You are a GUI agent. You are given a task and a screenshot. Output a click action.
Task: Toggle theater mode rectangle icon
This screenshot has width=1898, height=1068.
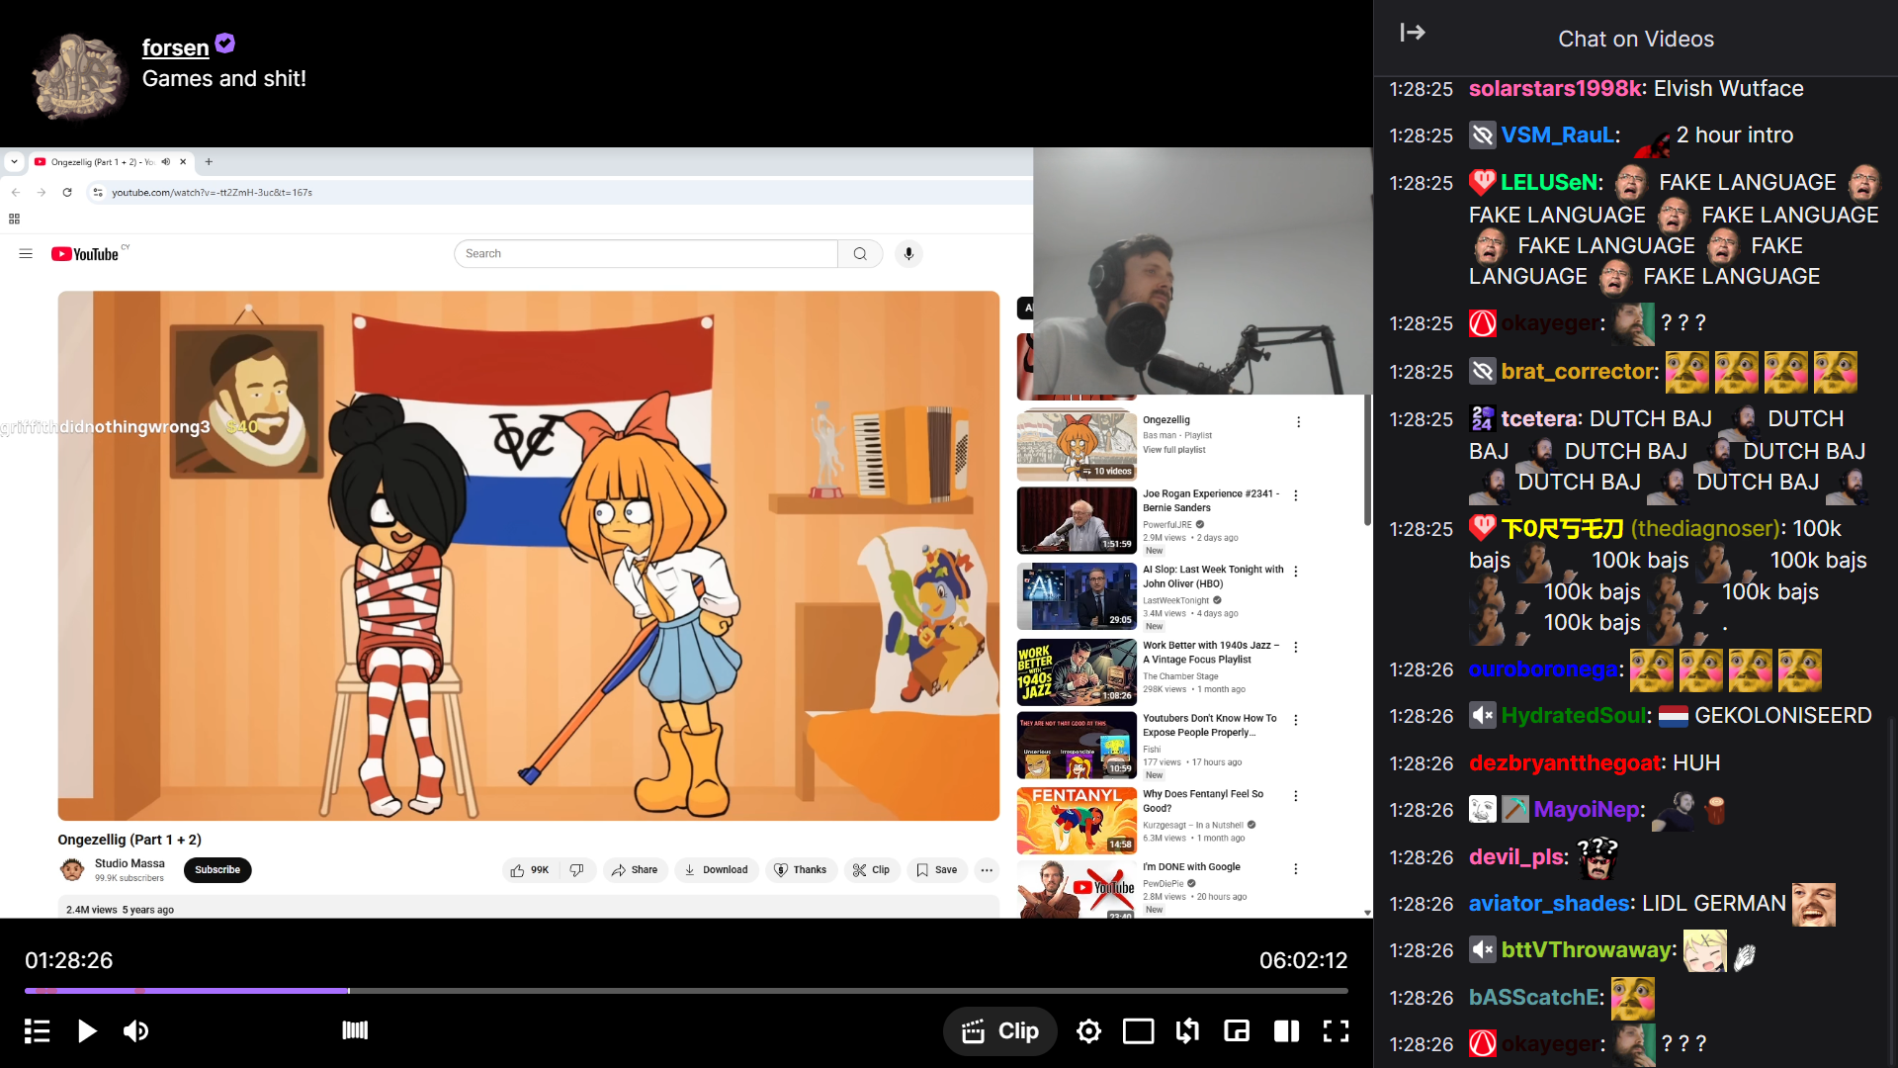point(1138,1031)
